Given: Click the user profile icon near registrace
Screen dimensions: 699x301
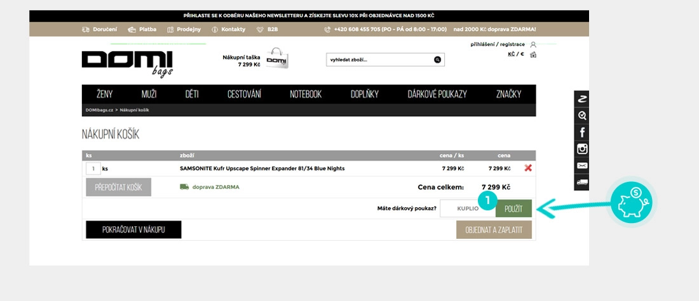Looking at the screenshot, I should [533, 44].
